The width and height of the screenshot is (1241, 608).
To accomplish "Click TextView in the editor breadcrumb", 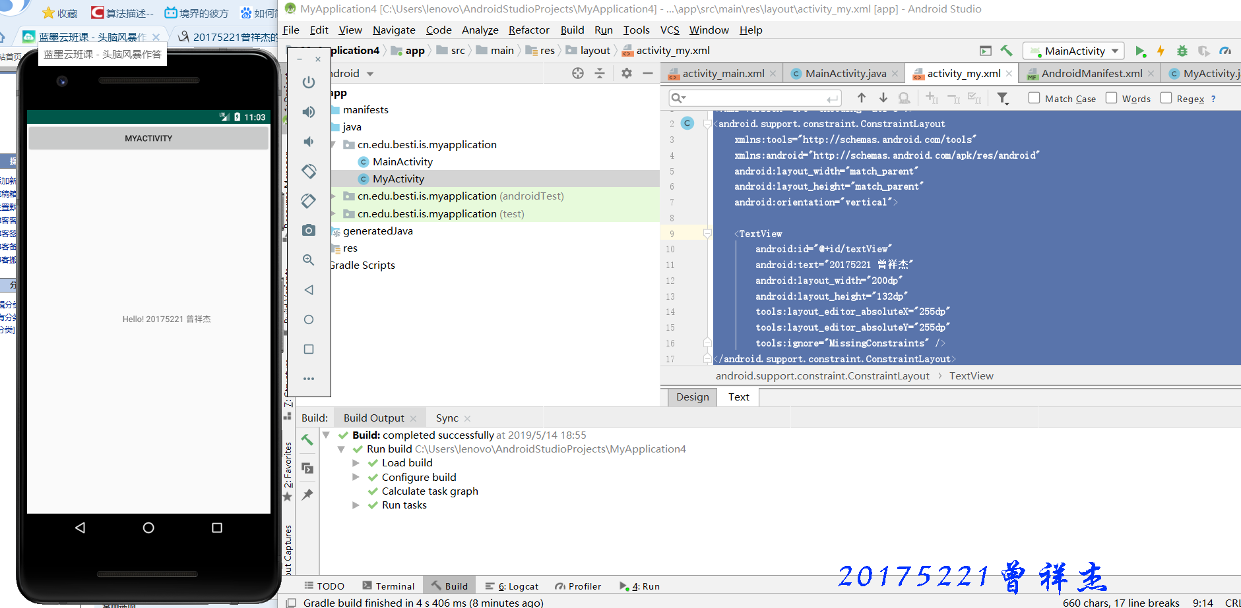I will pyautogui.click(x=971, y=376).
